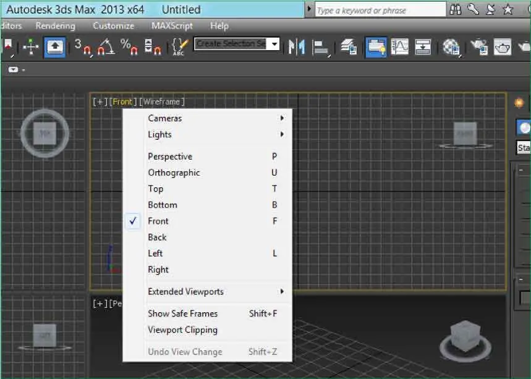Switch viewport to Back view
This screenshot has width=531, height=379.
[x=207, y=237]
